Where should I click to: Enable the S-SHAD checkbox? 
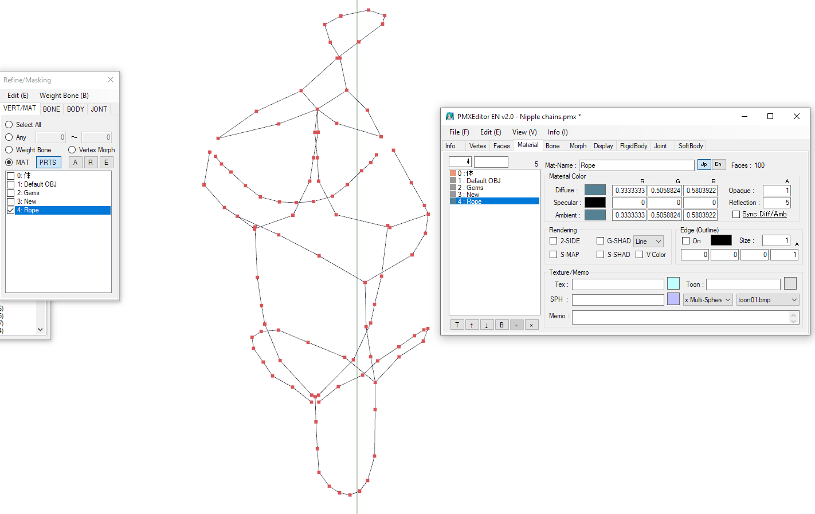pyautogui.click(x=601, y=255)
